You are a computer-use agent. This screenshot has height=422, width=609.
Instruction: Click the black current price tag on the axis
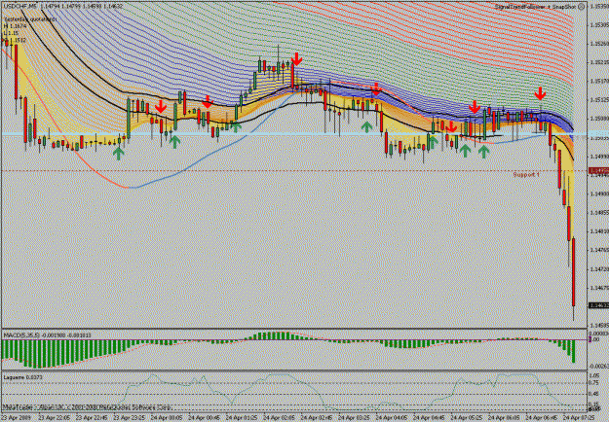(598, 305)
